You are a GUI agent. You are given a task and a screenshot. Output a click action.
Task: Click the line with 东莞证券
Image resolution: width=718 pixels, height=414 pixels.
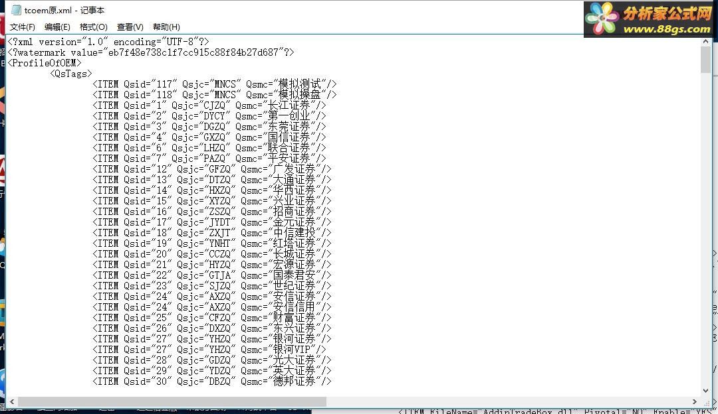click(209, 127)
